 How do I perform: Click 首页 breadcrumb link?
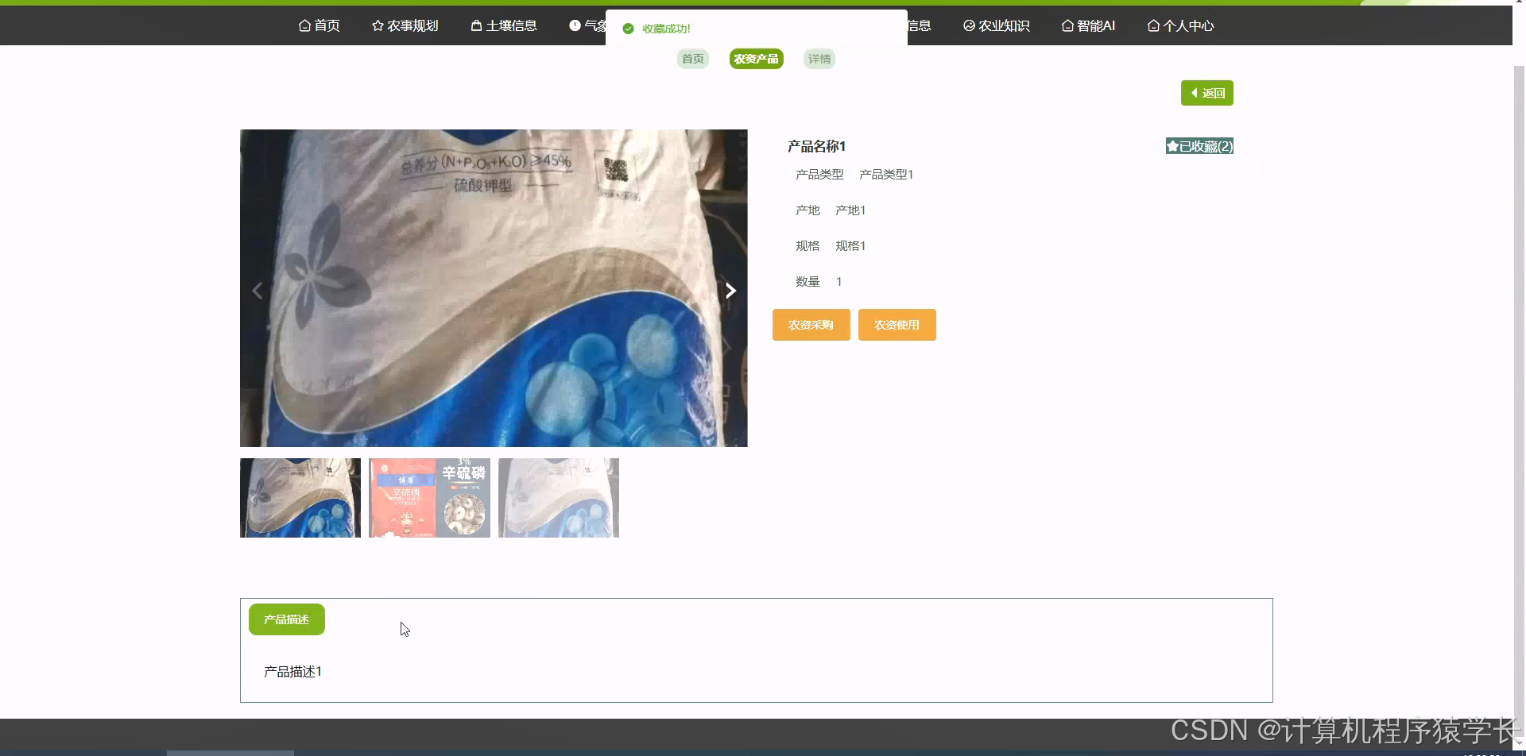[691, 58]
